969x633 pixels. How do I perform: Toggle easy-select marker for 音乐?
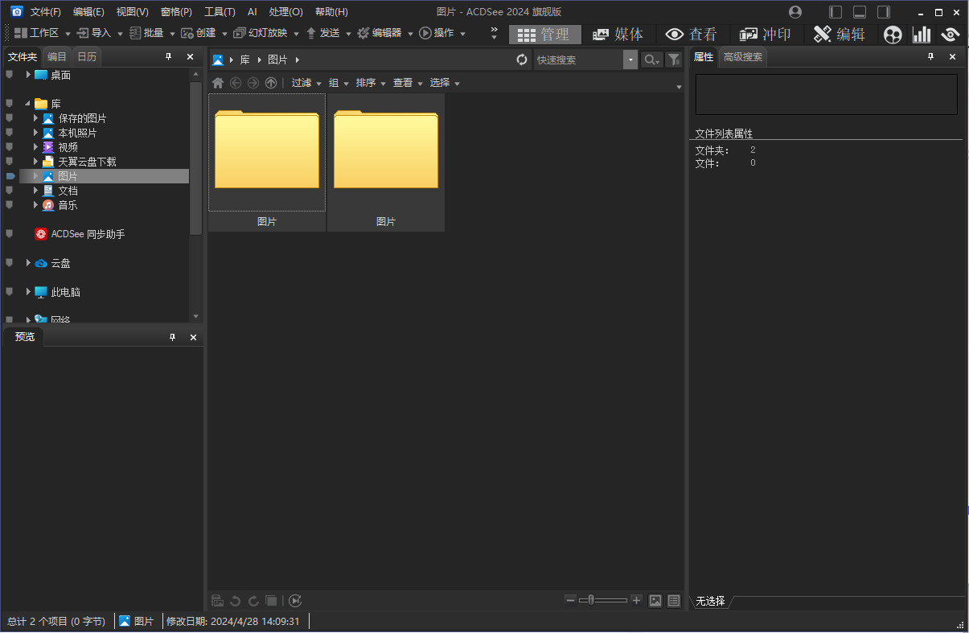coord(10,205)
